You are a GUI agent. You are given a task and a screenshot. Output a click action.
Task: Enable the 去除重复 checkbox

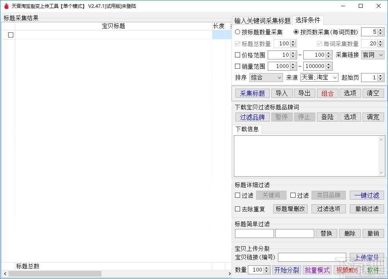pos(238,209)
